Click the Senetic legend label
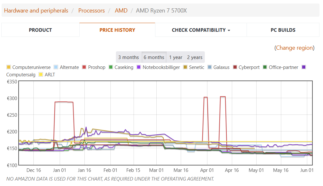 [196, 67]
